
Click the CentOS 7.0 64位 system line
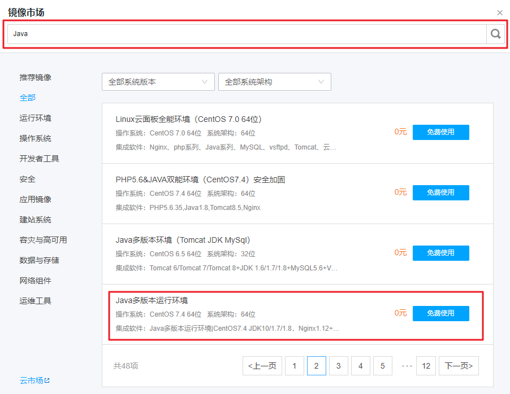185,133
